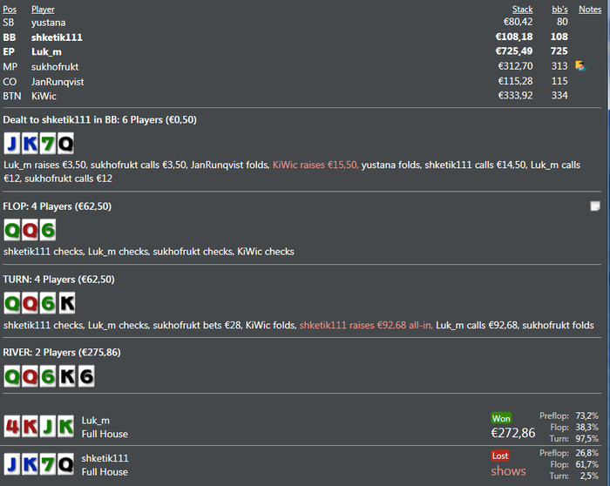The height and width of the screenshot is (486, 610).
Task: Sort by the Stack column header
Action: (522, 10)
